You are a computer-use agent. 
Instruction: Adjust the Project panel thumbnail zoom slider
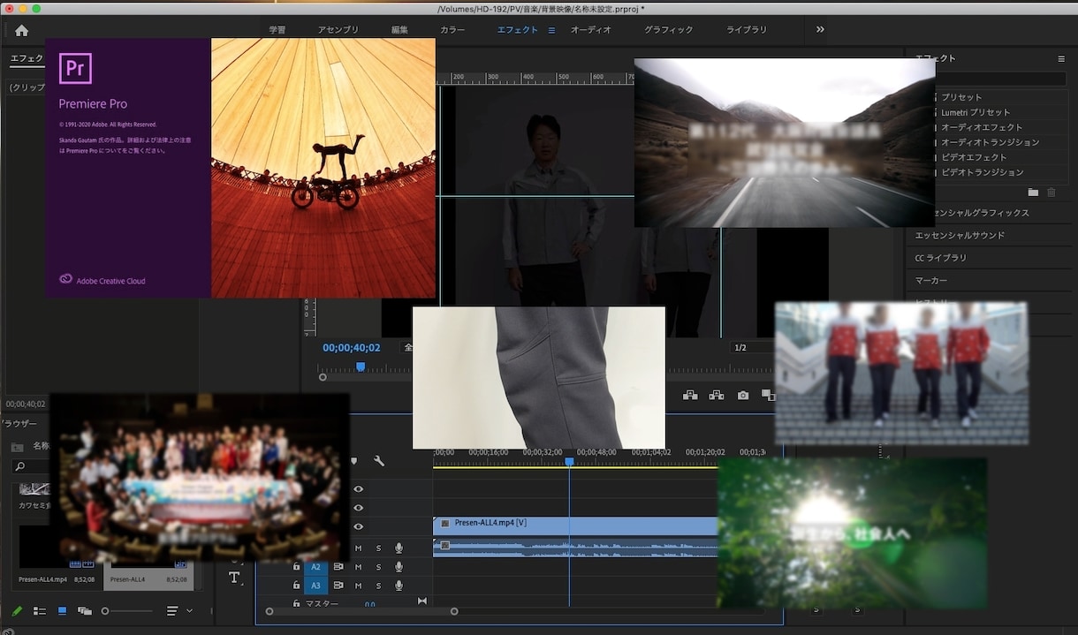(x=106, y=610)
